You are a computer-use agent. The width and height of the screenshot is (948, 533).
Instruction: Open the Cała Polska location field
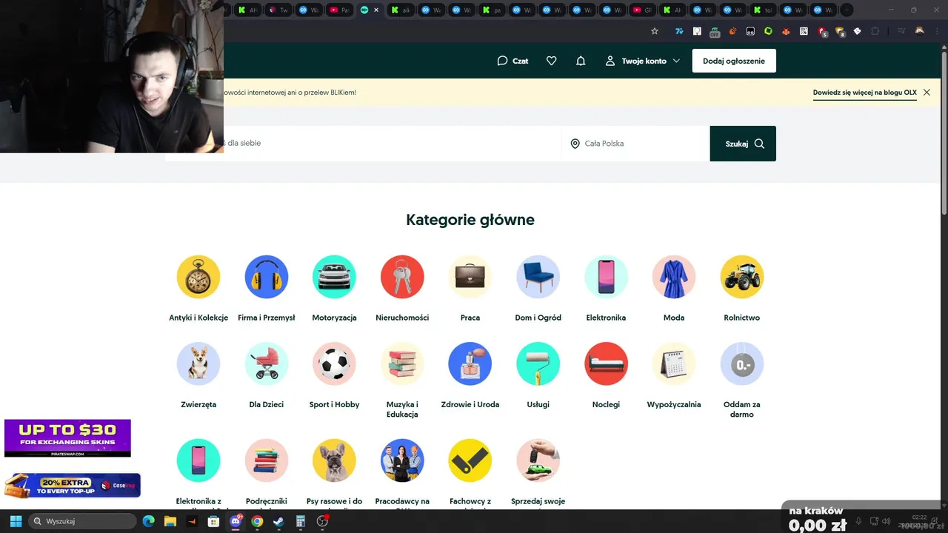coord(635,144)
